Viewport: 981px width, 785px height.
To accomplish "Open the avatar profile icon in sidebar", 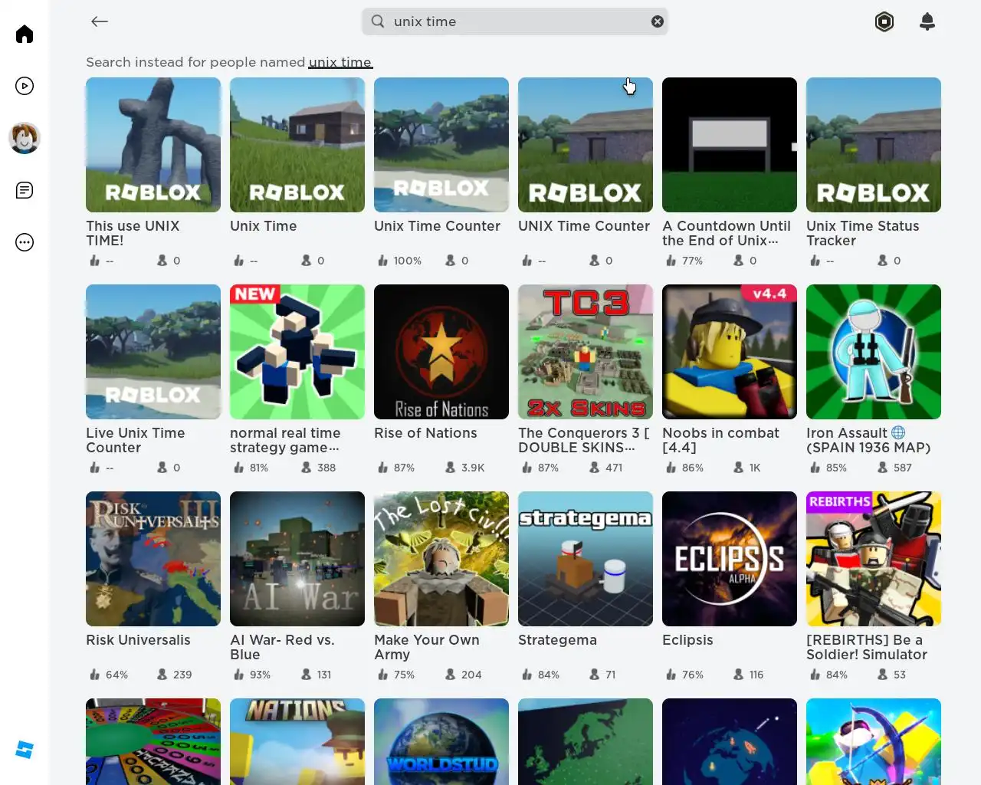I will pyautogui.click(x=25, y=138).
